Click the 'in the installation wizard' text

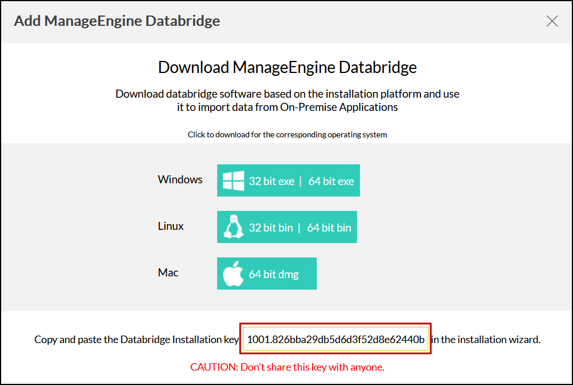(485, 340)
